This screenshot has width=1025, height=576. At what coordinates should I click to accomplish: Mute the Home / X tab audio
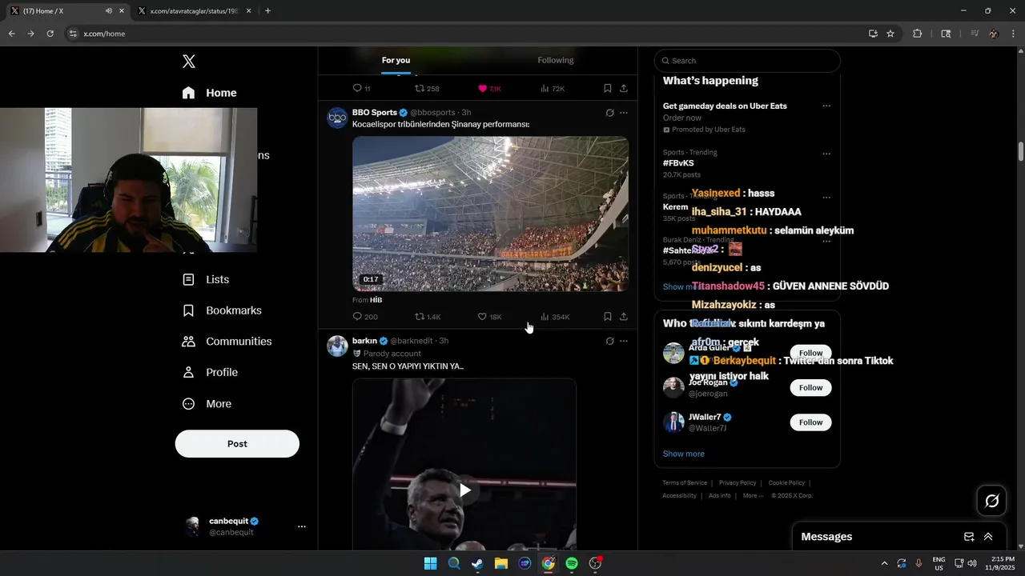pyautogui.click(x=109, y=11)
